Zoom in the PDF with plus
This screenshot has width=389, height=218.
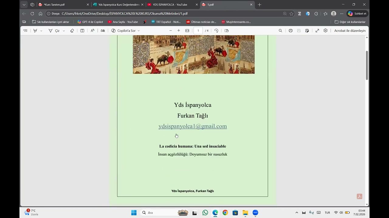179,31
